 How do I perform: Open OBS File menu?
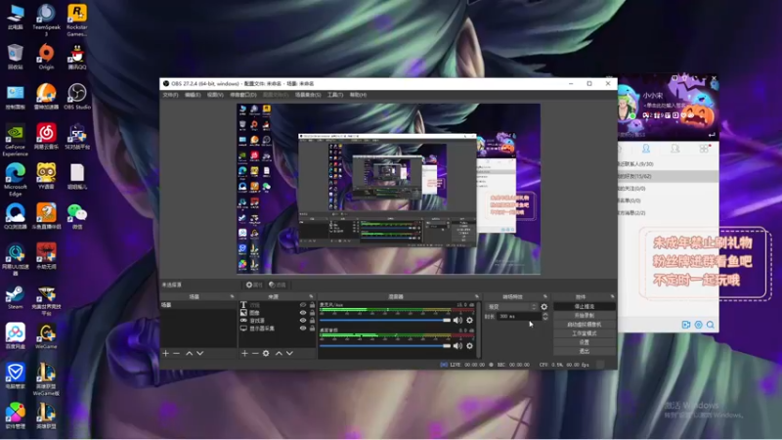(170, 95)
